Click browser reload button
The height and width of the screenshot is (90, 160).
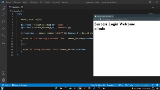point(100,19)
